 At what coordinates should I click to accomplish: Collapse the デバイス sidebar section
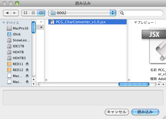(x=4, y=23)
